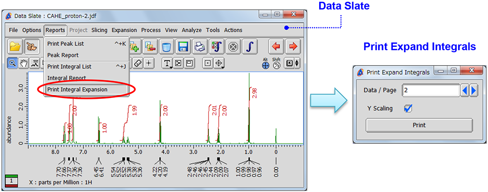488x192 pixels.
Task: Click the red left arrow button
Action: [276, 47]
